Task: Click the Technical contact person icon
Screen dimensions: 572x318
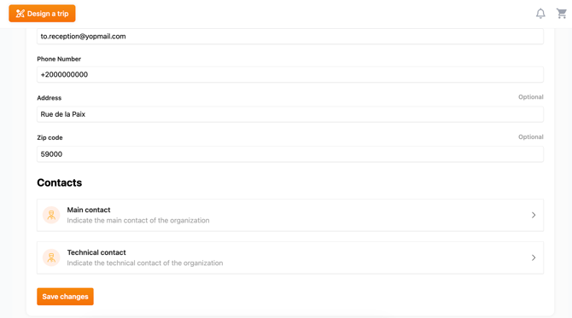Action: (51, 257)
